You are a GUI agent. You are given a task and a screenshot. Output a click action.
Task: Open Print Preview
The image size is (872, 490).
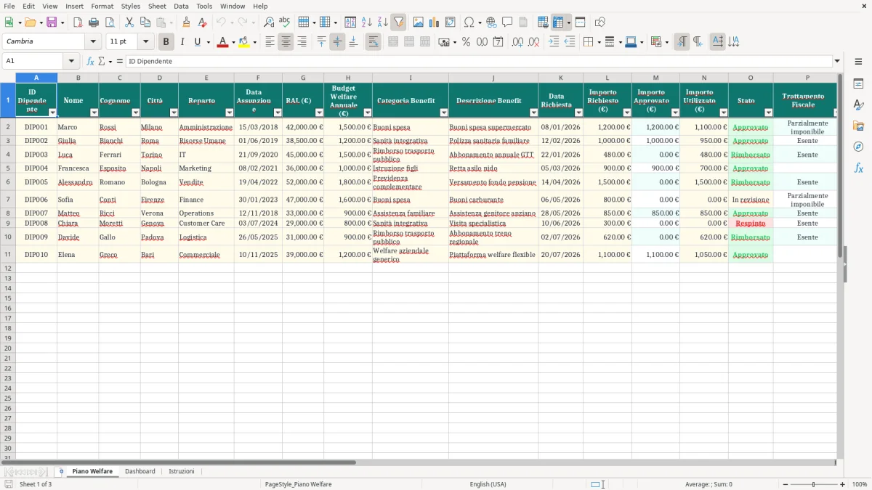[x=110, y=23]
